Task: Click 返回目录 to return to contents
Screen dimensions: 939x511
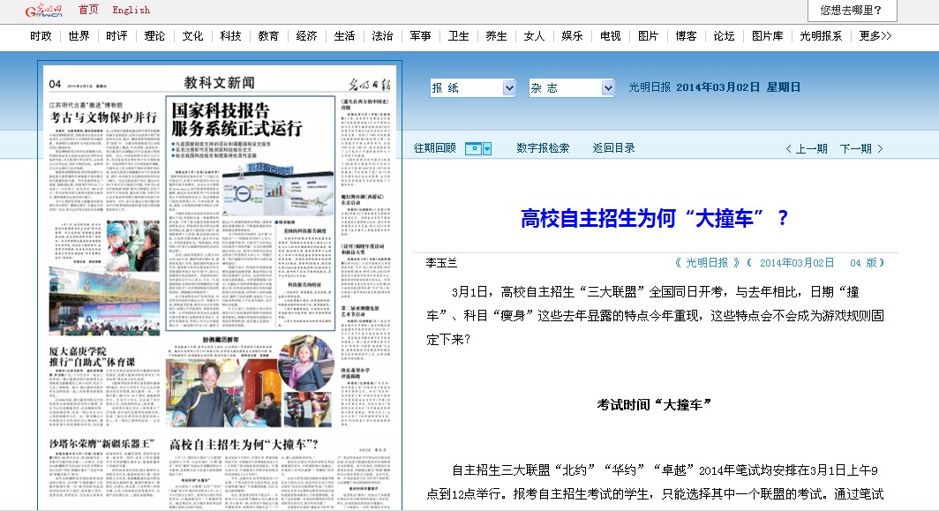Action: (613, 148)
